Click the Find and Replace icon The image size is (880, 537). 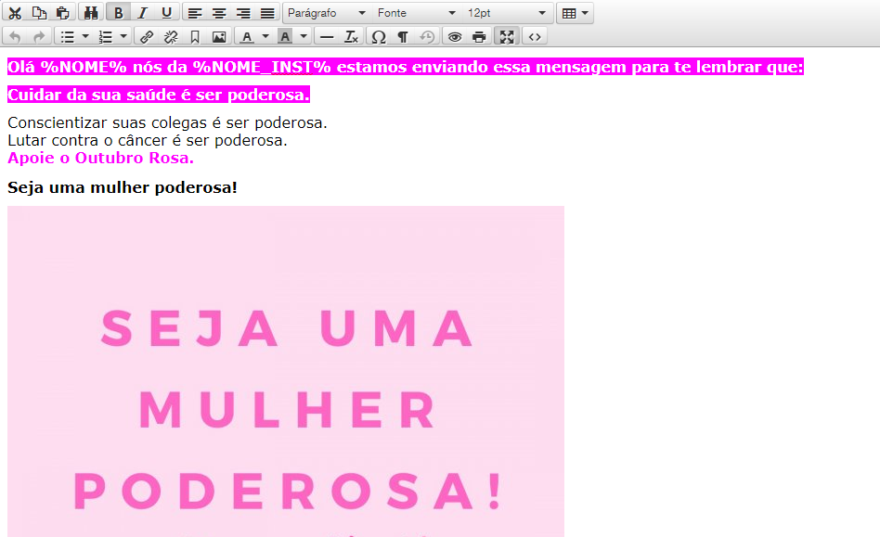tap(91, 12)
